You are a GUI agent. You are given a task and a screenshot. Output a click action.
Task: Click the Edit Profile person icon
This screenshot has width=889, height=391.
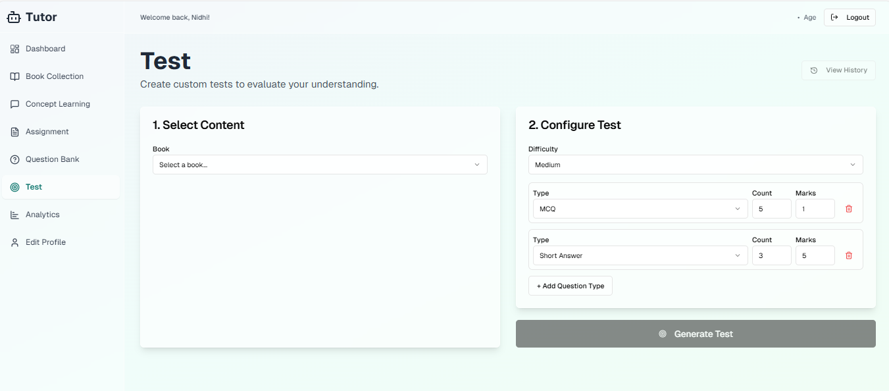pos(14,242)
